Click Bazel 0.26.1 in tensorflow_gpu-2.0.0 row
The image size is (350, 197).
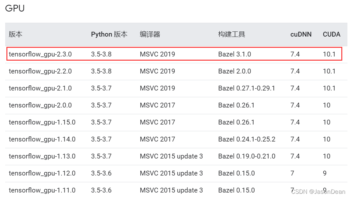tap(236, 105)
